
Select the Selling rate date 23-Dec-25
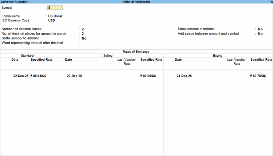pos(74,76)
